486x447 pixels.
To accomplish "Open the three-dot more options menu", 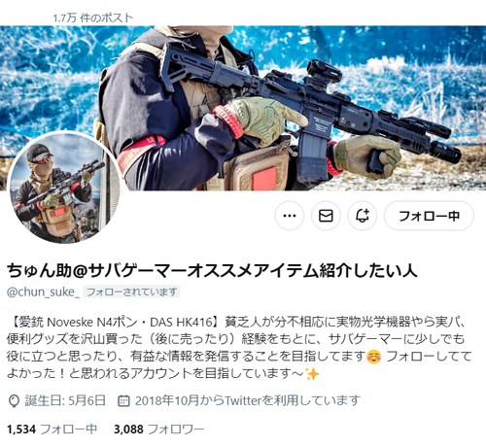I will 290,216.
